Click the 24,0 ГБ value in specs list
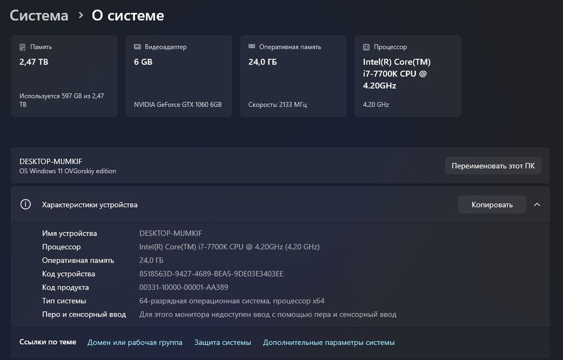 pos(151,260)
